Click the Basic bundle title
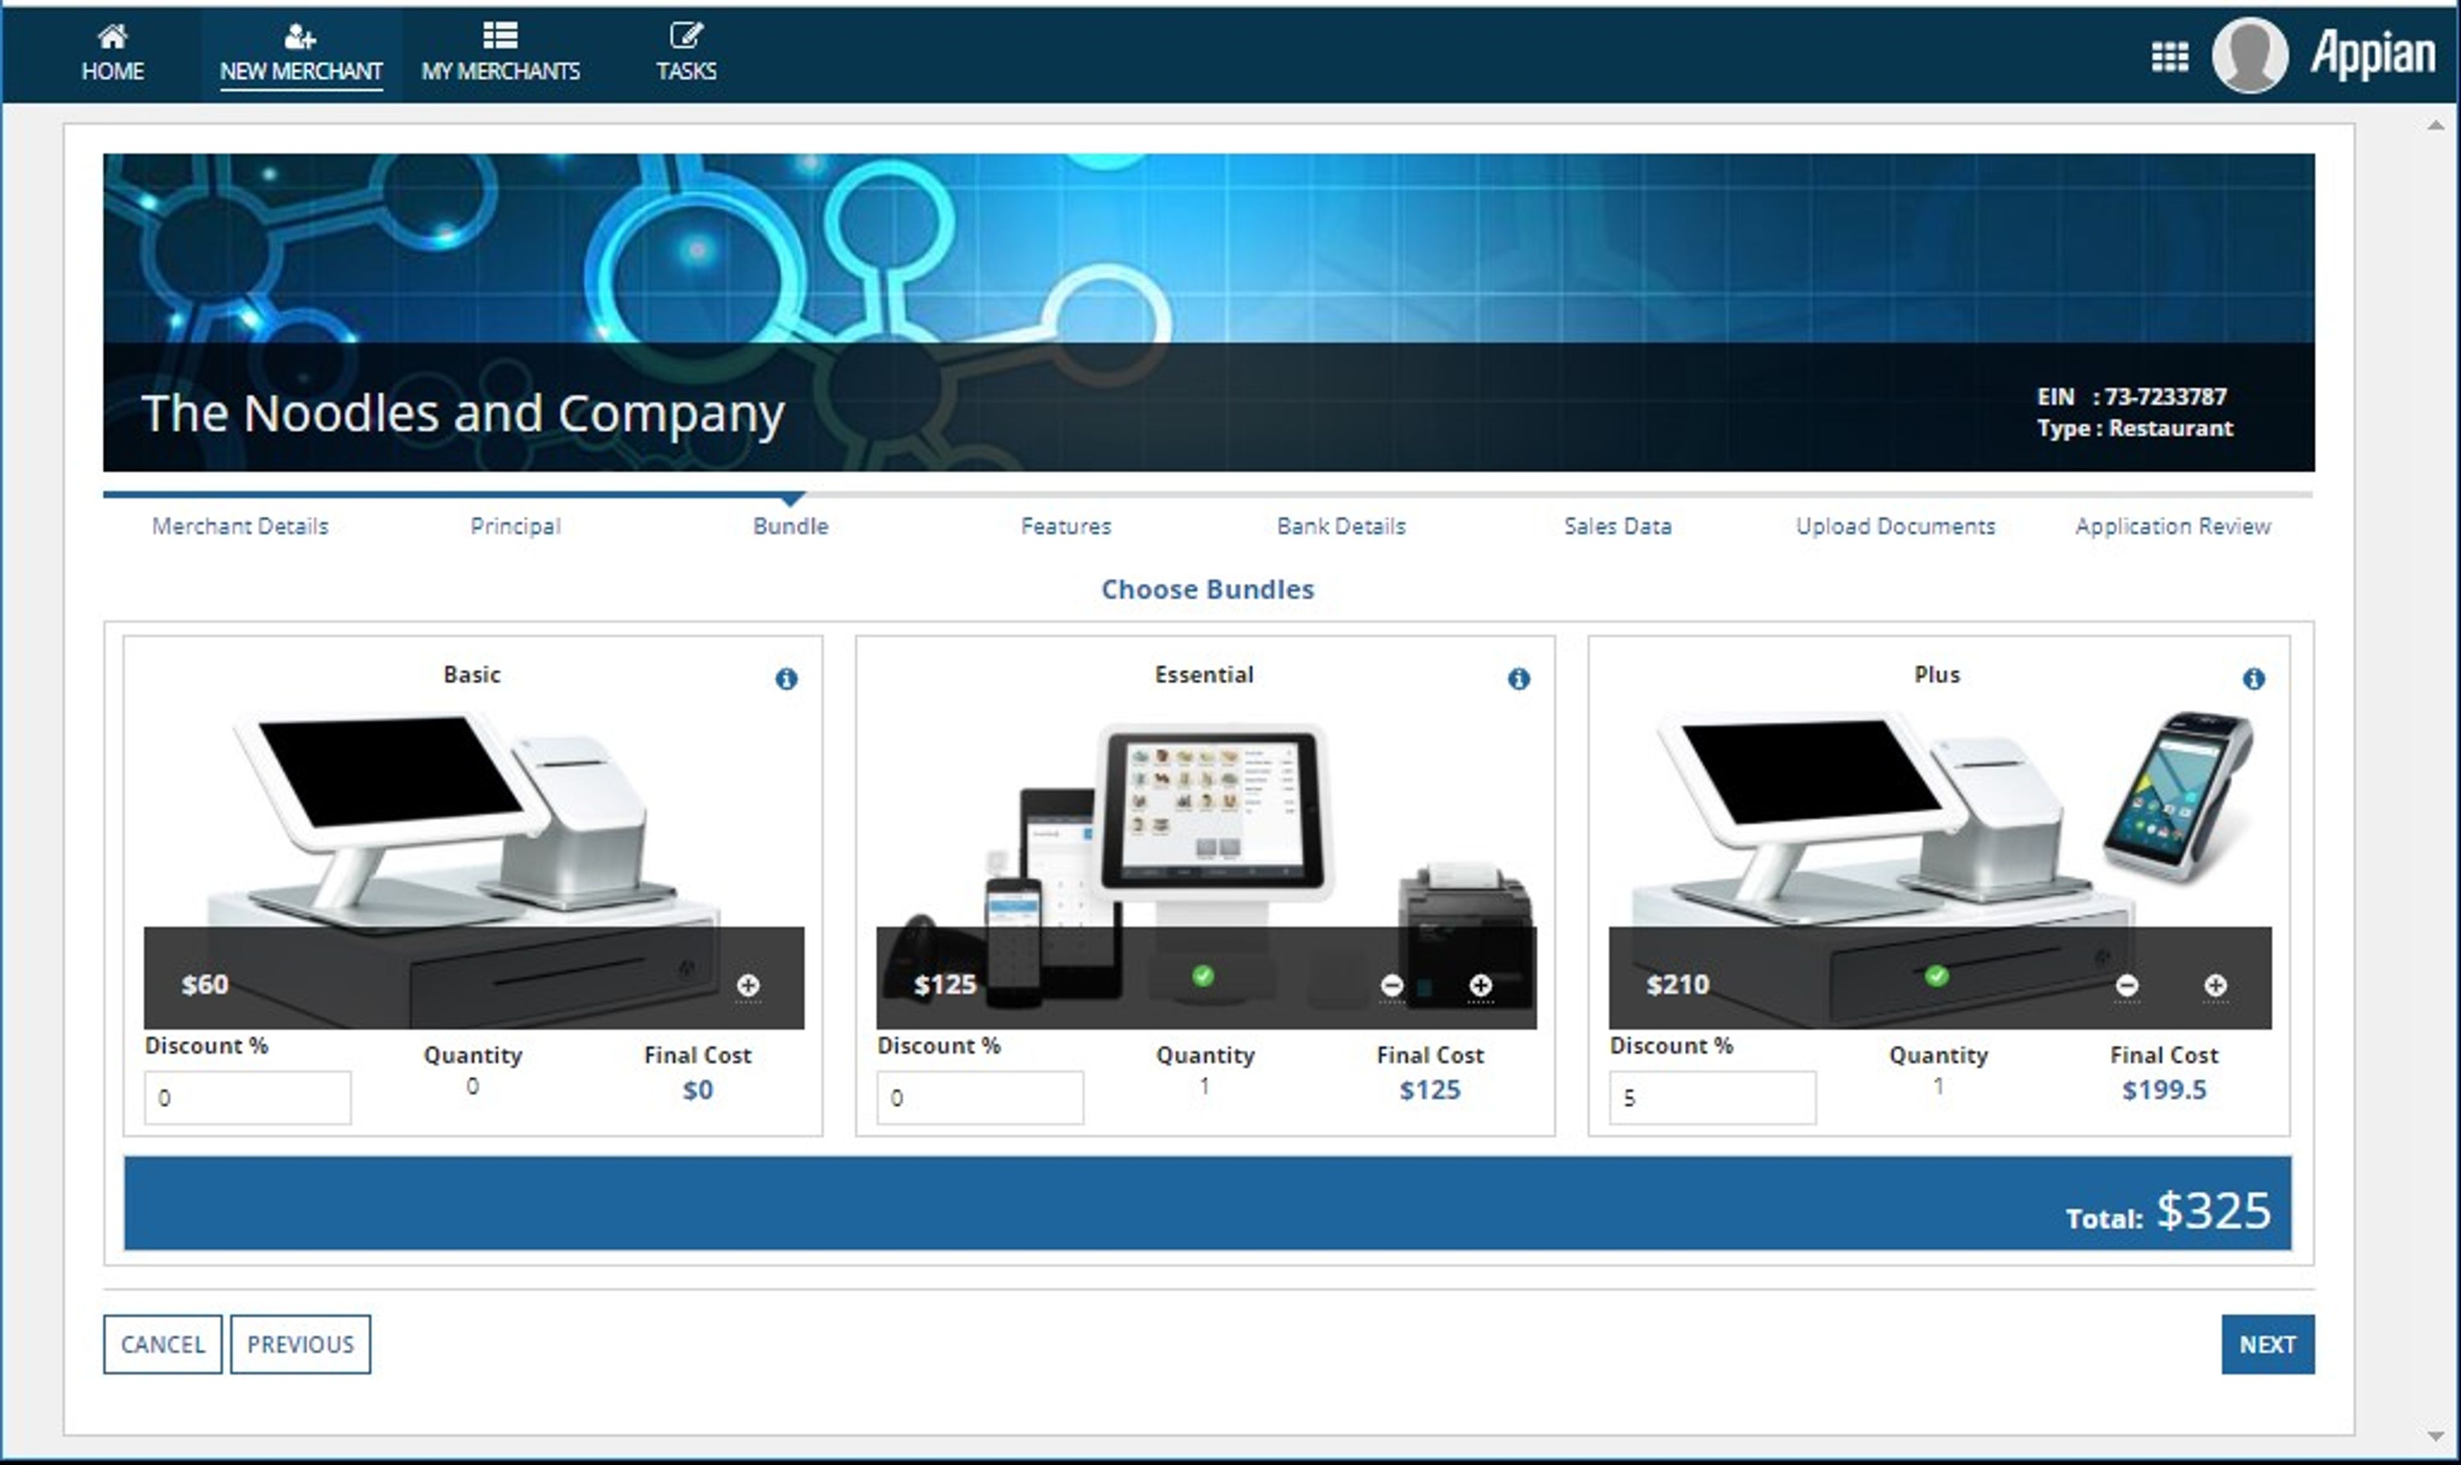The height and width of the screenshot is (1465, 2461). (x=472, y=674)
